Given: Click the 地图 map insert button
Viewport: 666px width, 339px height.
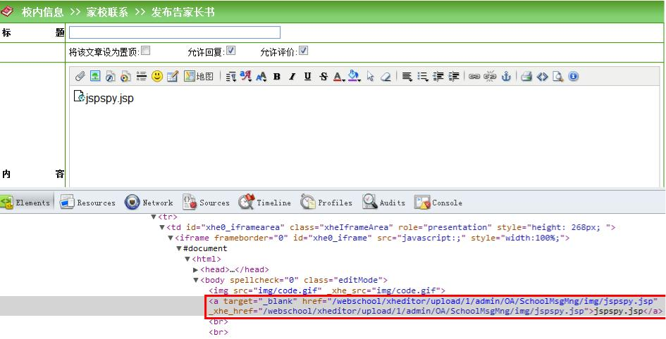Looking at the screenshot, I should (x=199, y=76).
